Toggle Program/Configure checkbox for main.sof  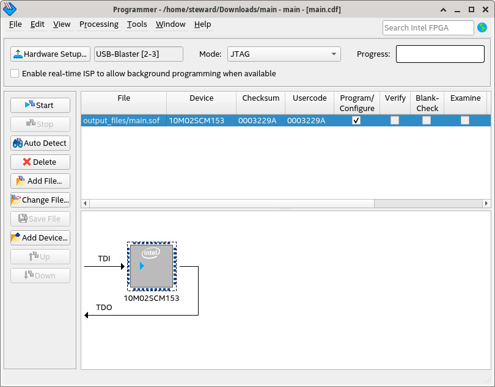tap(356, 120)
